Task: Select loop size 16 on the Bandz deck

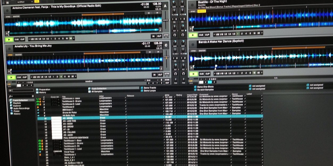Action: (255, 73)
